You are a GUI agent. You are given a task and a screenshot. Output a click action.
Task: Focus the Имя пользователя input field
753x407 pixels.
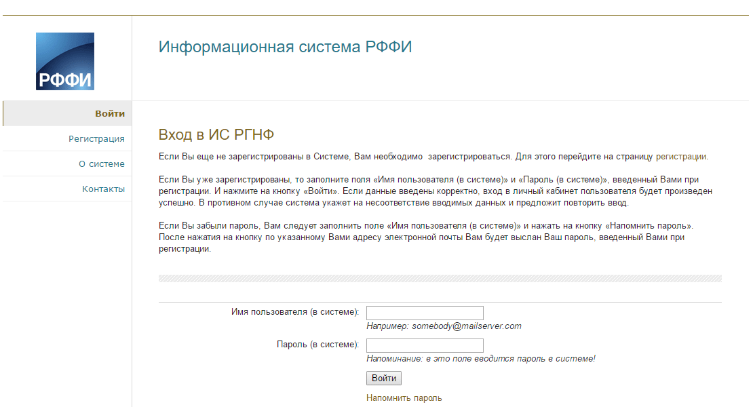425,313
